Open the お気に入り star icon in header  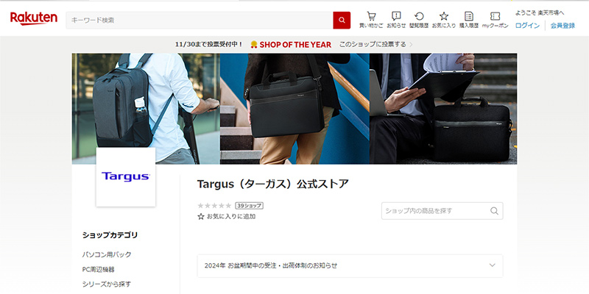[444, 16]
